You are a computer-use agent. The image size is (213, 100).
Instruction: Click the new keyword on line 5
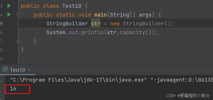(x=115, y=23)
